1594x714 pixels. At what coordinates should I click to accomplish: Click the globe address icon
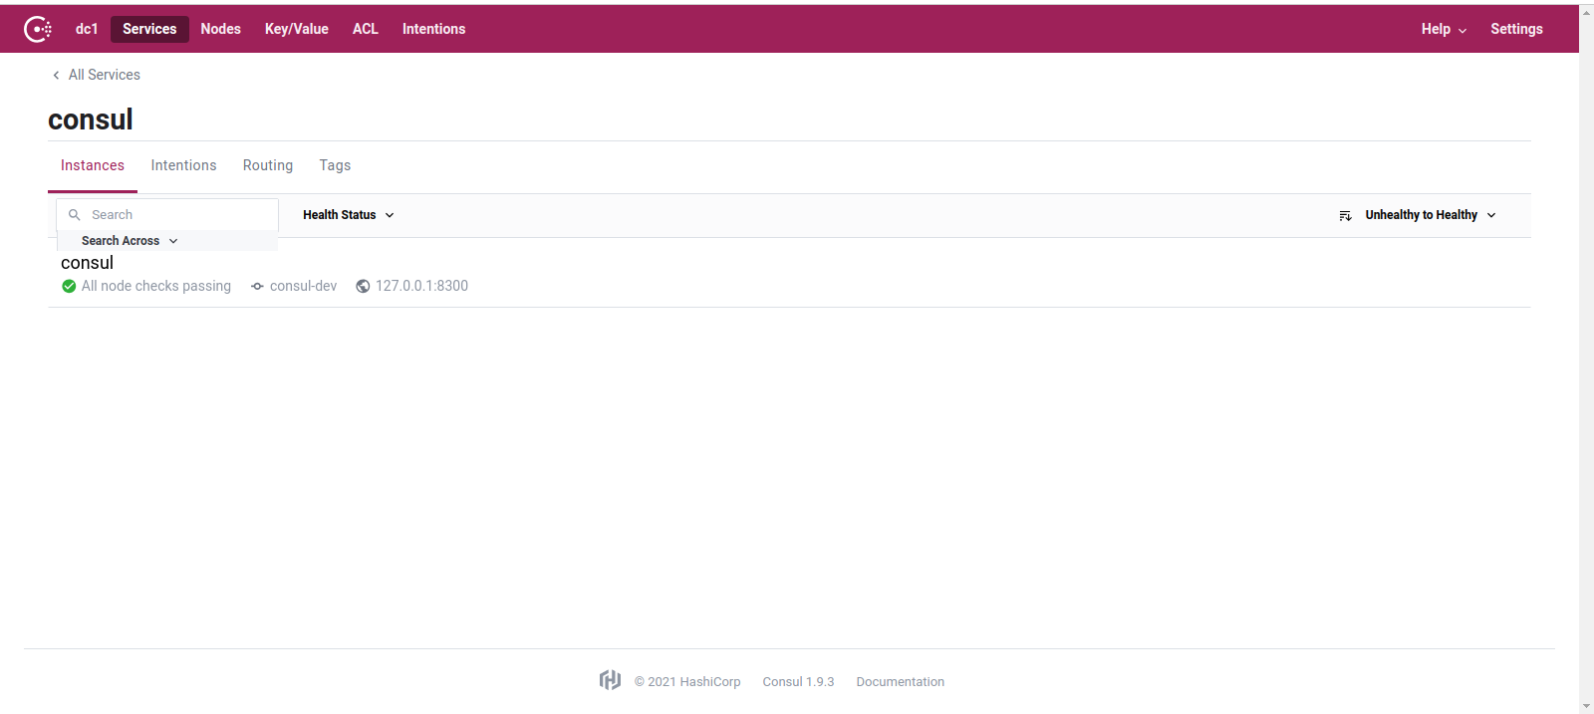point(363,286)
